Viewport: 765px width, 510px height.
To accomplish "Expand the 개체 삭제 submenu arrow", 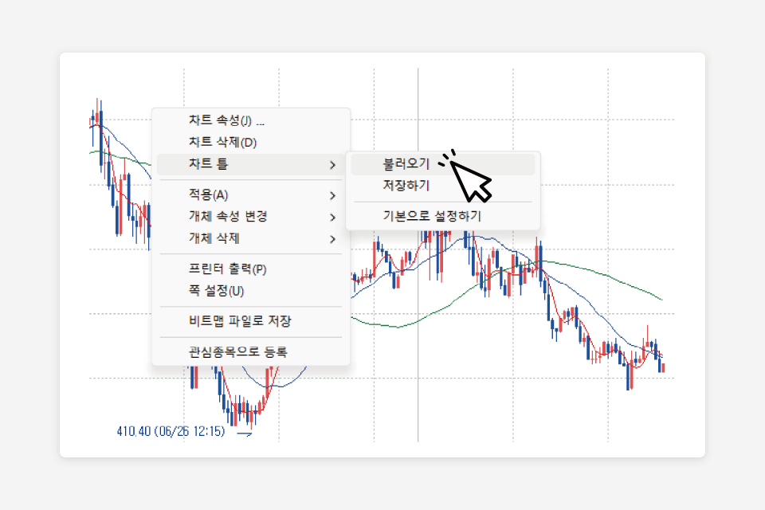I will click(x=332, y=238).
